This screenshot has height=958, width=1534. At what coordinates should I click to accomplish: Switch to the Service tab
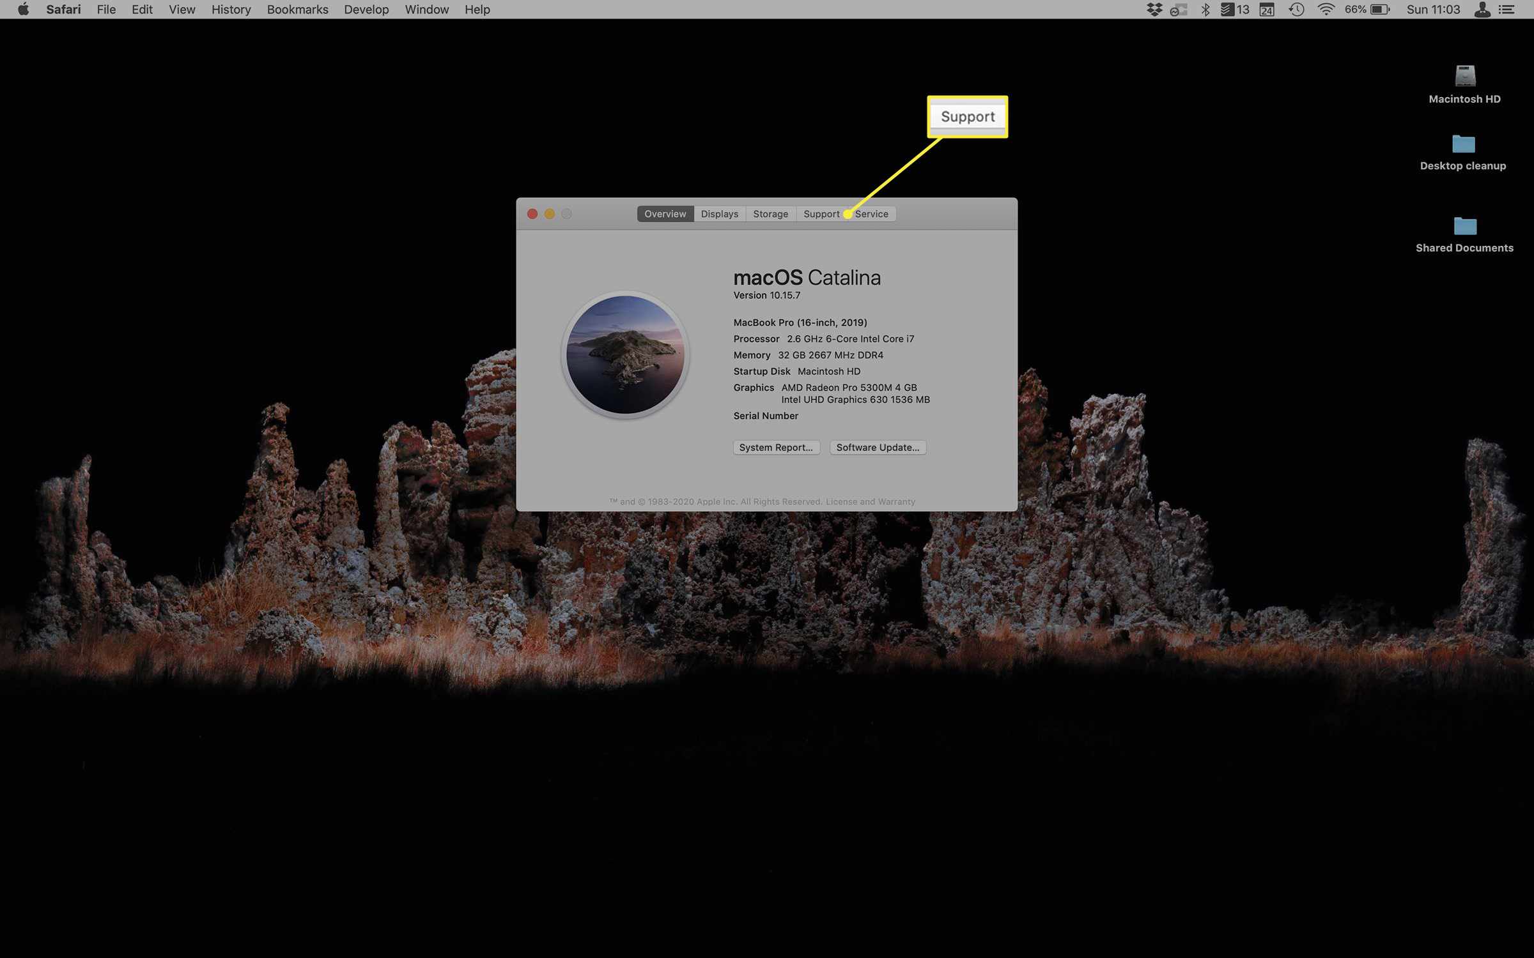click(871, 214)
